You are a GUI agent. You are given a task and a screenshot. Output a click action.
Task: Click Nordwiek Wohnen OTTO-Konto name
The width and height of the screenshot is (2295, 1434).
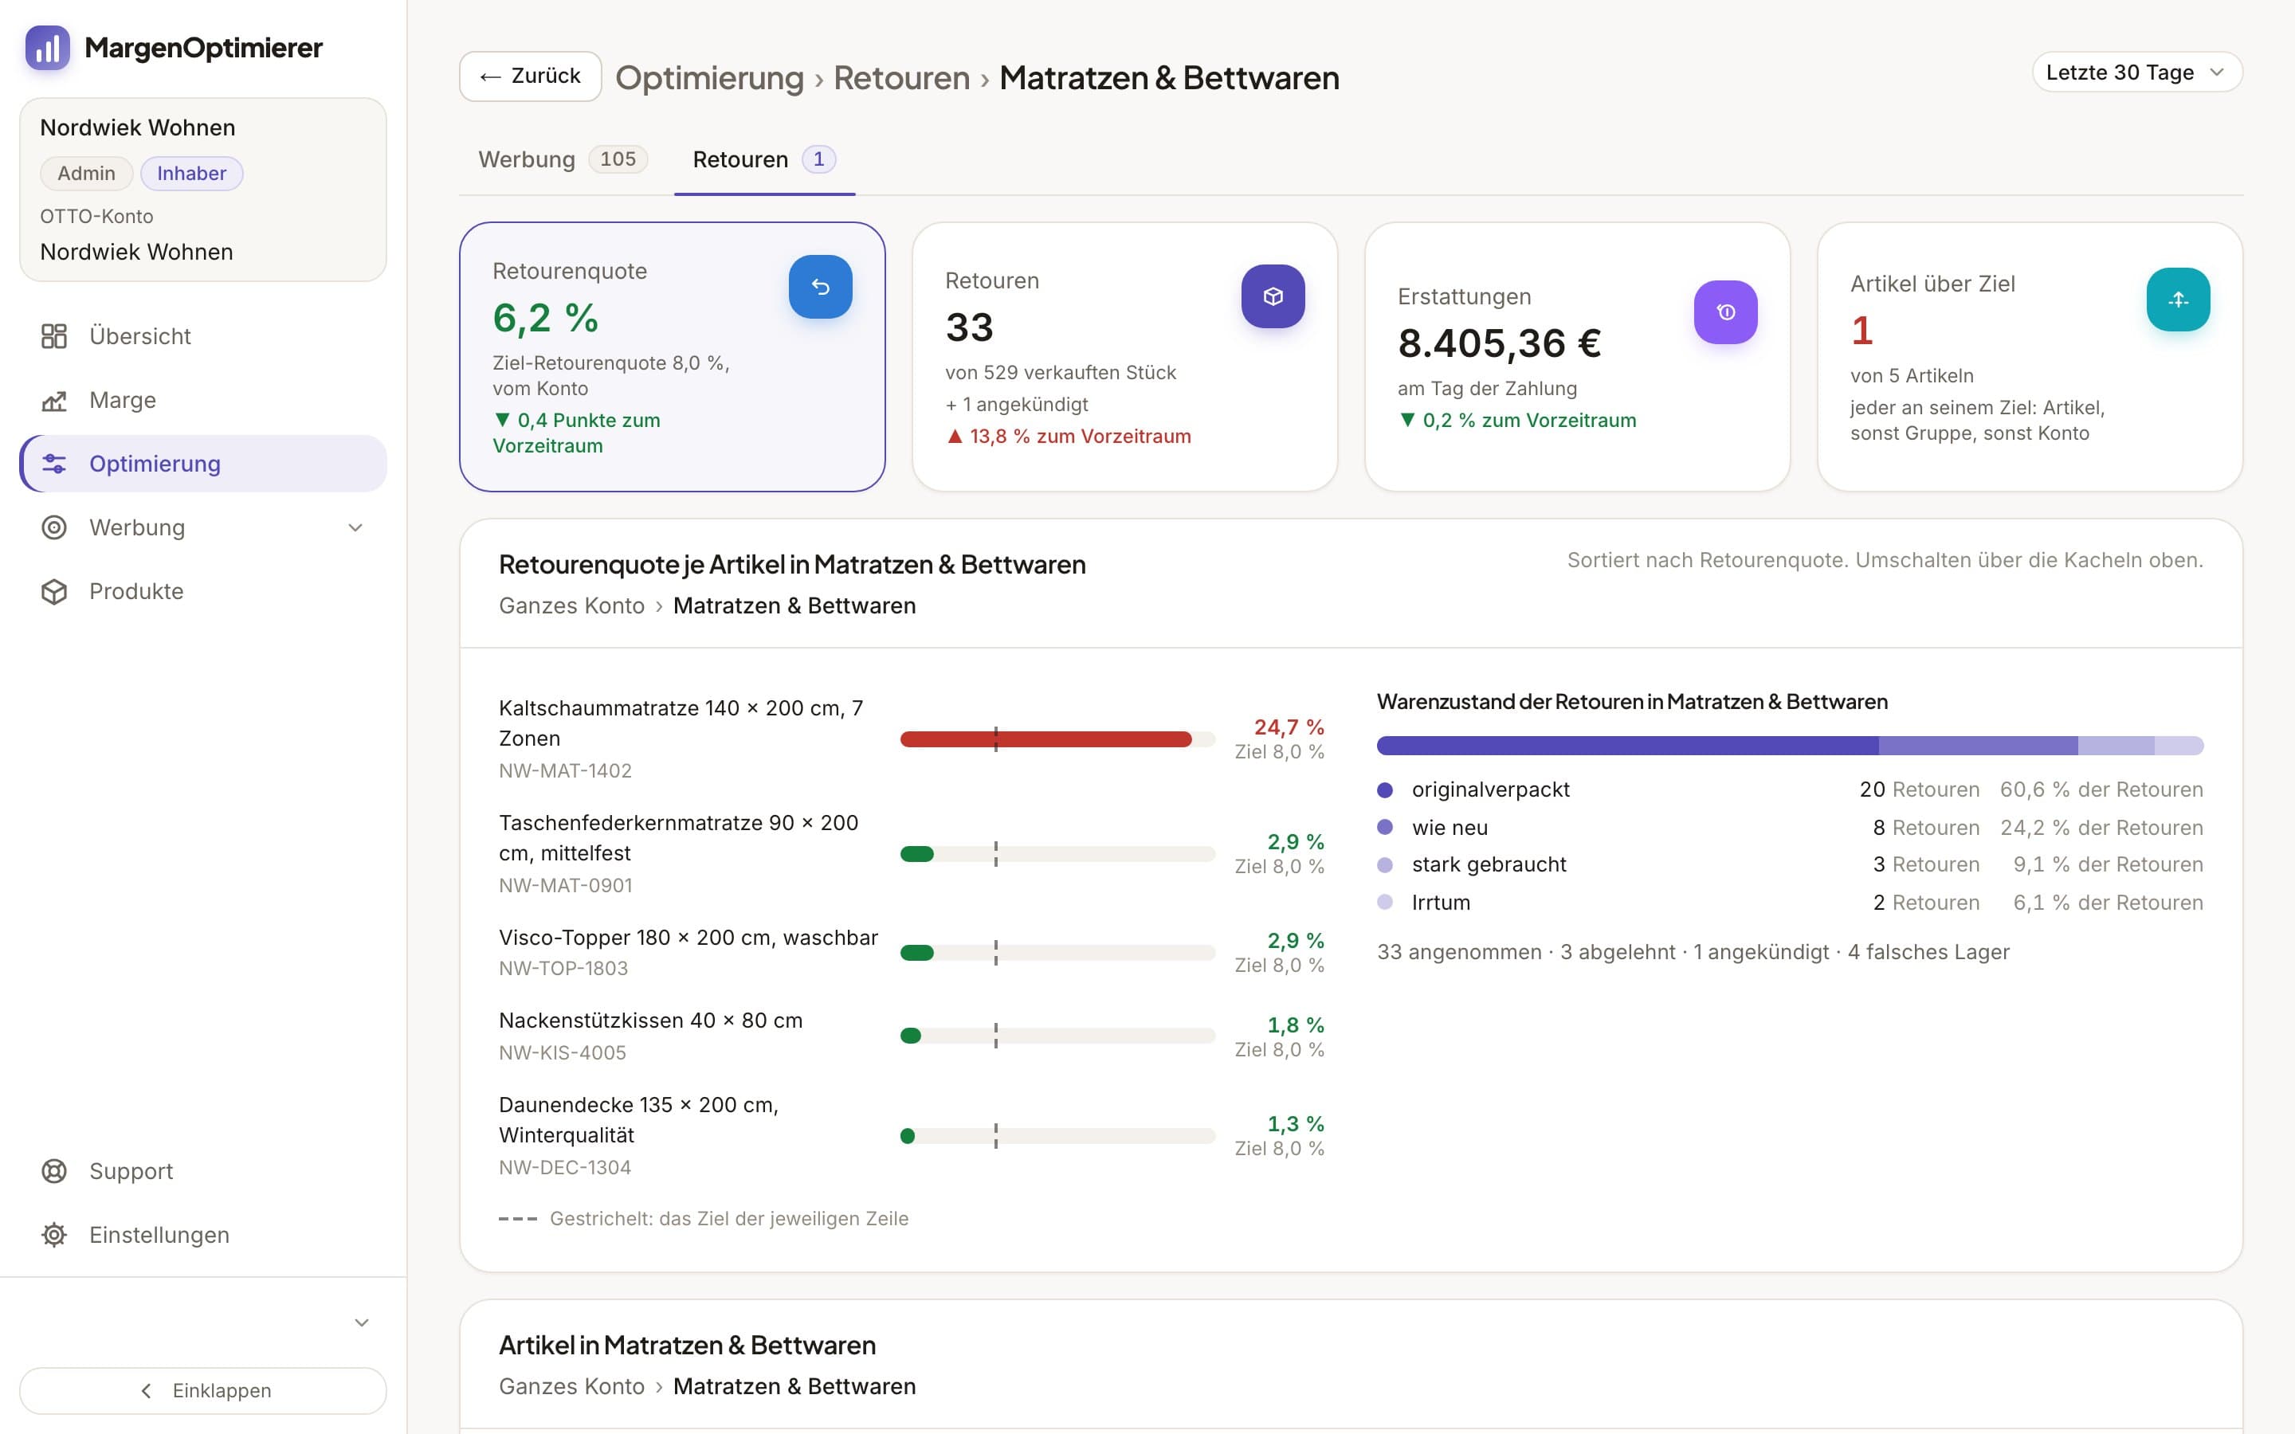coord(136,251)
